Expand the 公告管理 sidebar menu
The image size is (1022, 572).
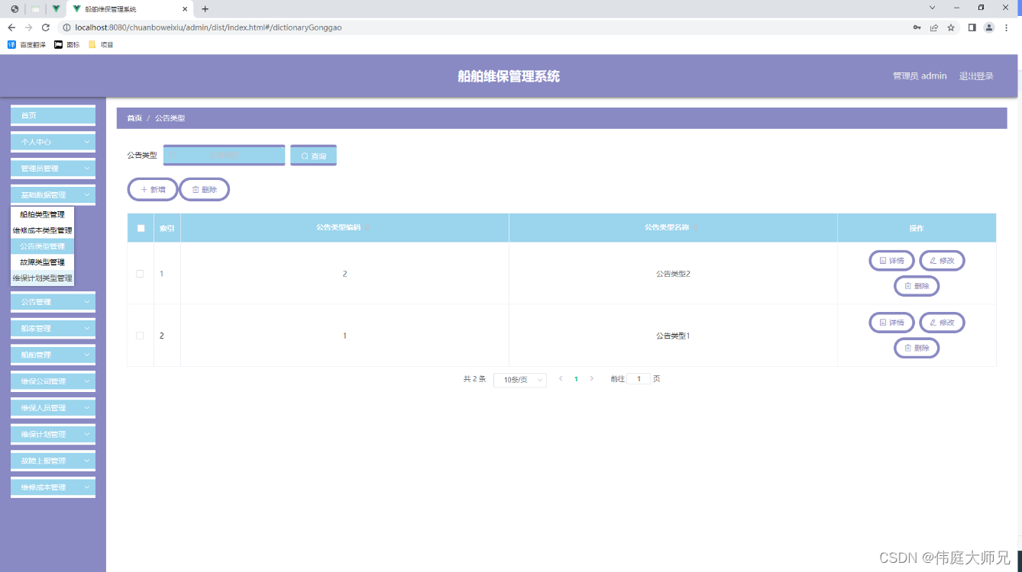[x=53, y=302]
